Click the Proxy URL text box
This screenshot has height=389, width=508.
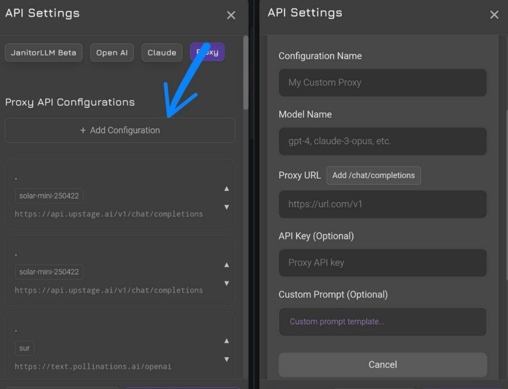point(383,204)
